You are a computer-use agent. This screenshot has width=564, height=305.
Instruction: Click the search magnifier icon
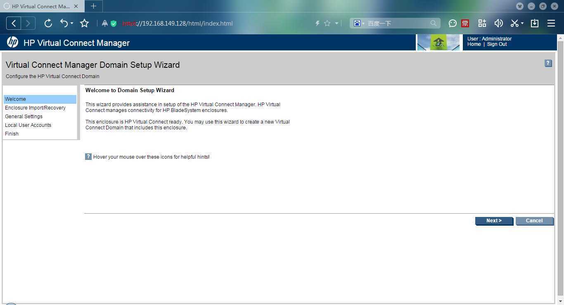click(x=434, y=24)
